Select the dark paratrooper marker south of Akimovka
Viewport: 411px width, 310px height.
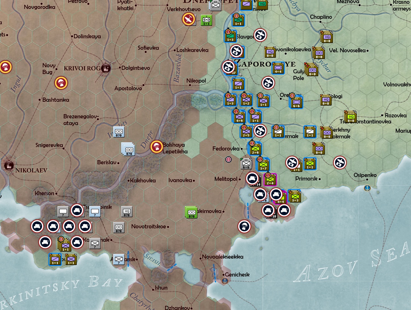[244, 226]
